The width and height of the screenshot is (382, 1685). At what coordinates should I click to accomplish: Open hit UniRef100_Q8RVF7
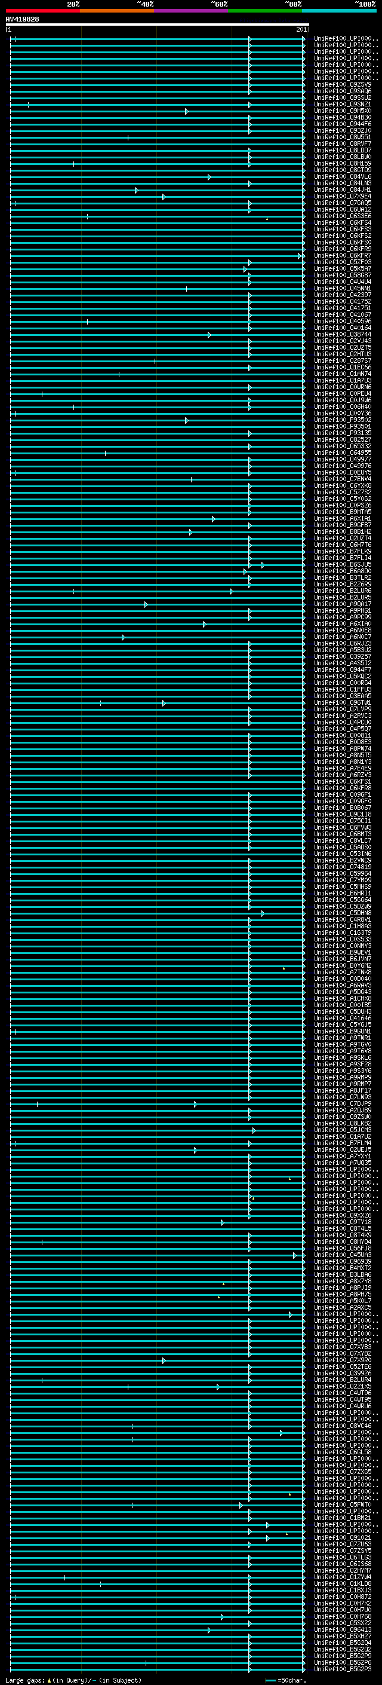click(343, 143)
